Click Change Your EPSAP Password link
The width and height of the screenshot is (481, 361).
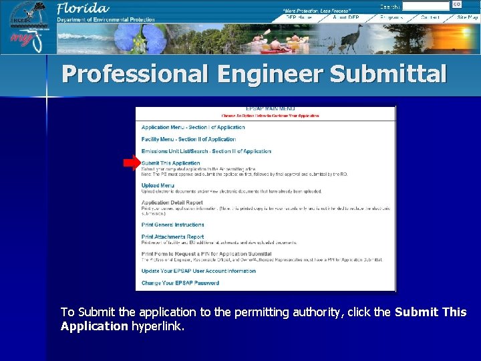180,283
